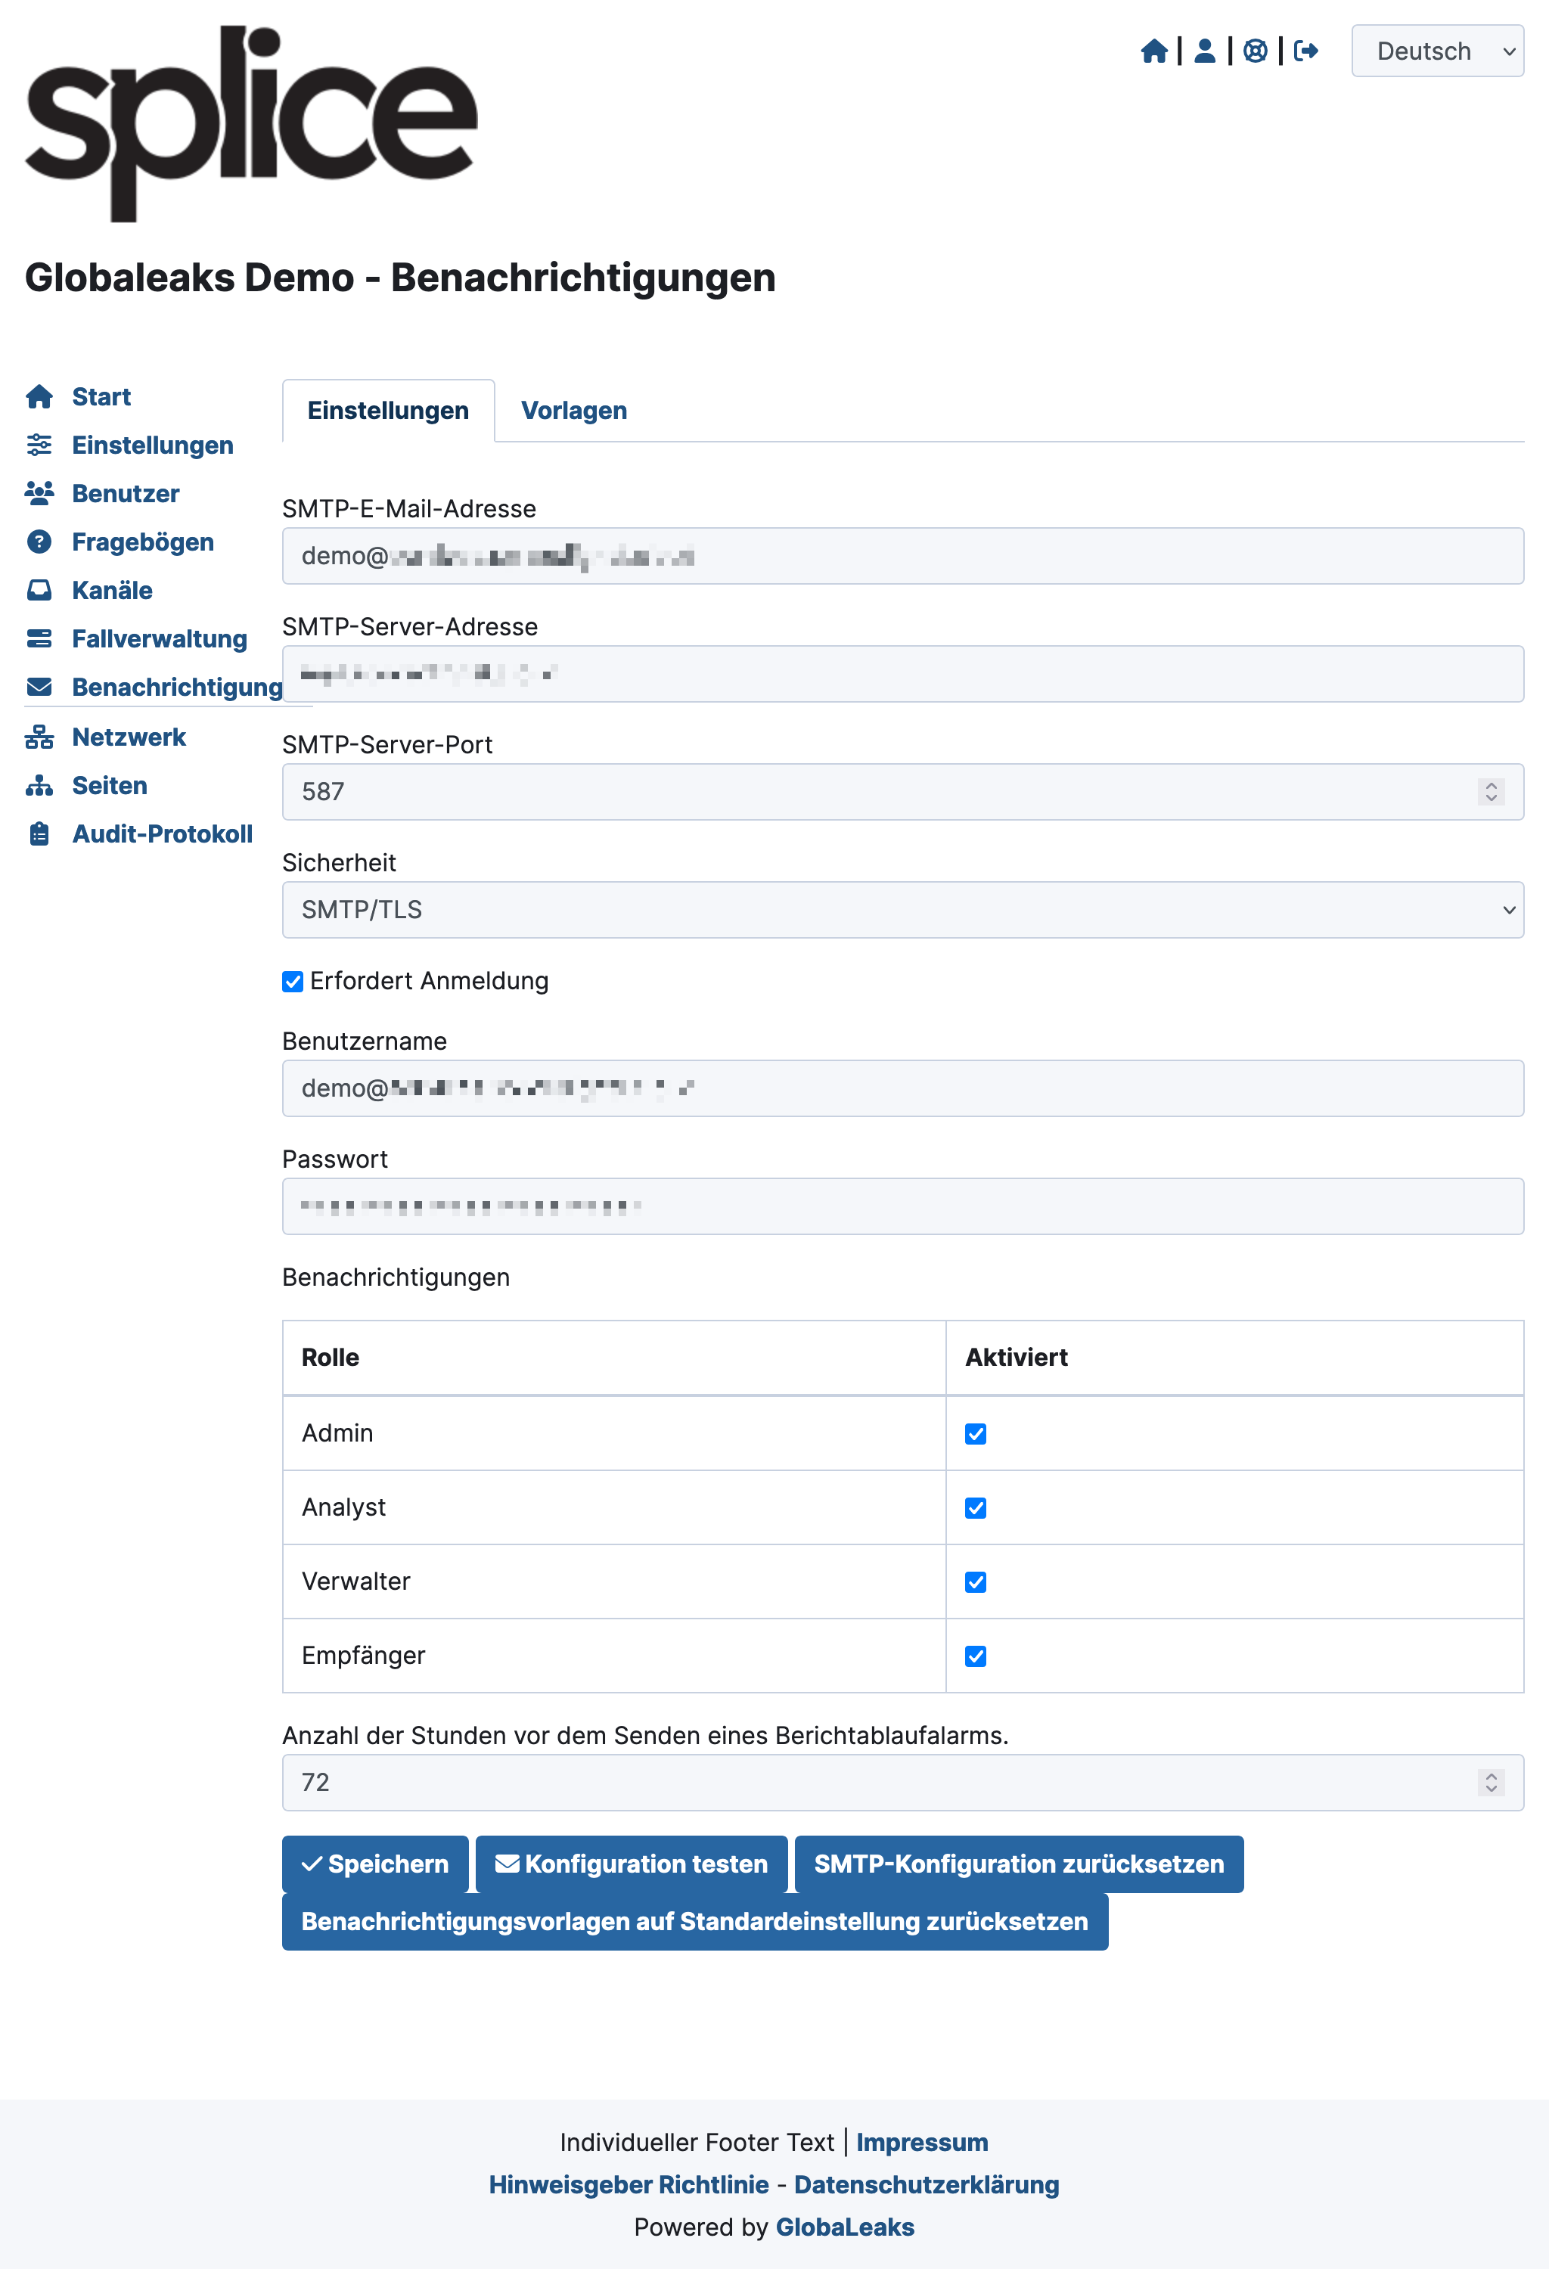1549x2269 pixels.
Task: Click the users icon beside Benutzer
Action: point(39,493)
